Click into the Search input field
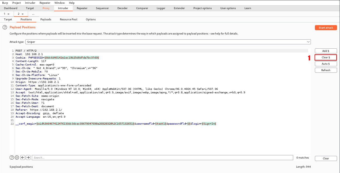 click(162, 158)
